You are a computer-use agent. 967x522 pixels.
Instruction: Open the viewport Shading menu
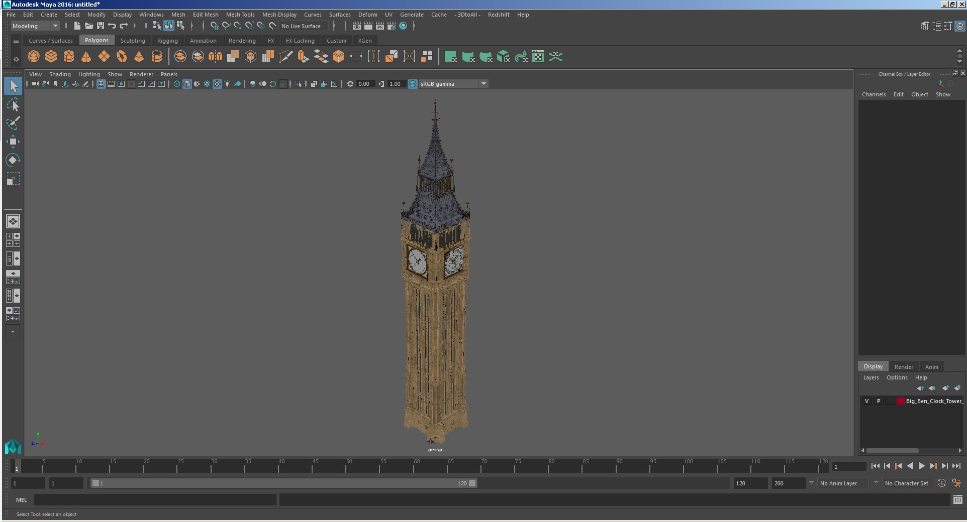60,74
